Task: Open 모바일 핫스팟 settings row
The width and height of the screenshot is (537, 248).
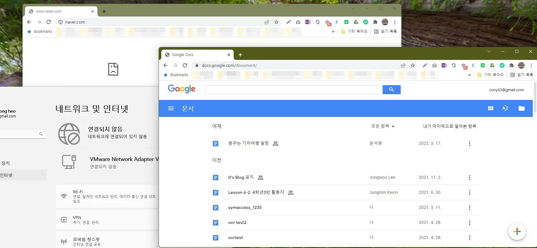Action: pos(107,240)
